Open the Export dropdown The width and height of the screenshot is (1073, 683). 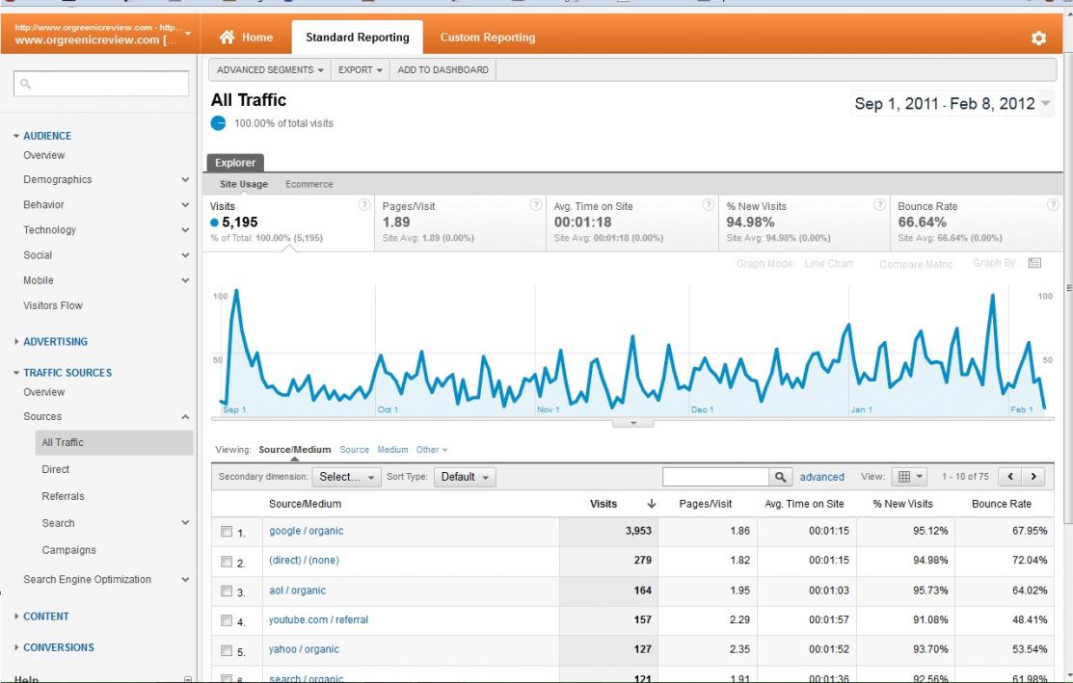pos(360,69)
